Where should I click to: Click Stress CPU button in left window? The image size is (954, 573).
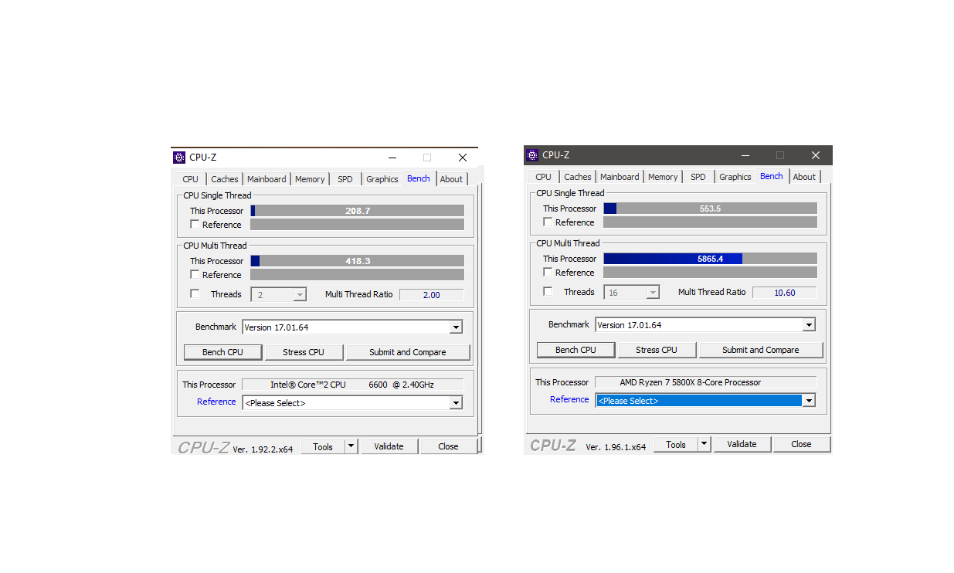[304, 352]
